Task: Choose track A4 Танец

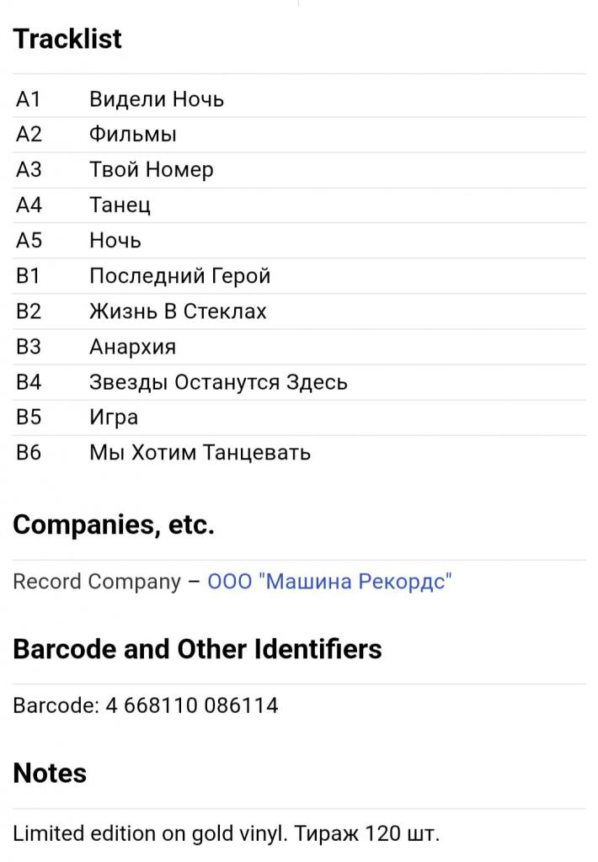Action: coord(299,205)
